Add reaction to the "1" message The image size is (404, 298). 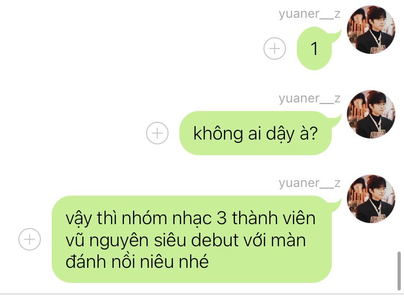[275, 48]
